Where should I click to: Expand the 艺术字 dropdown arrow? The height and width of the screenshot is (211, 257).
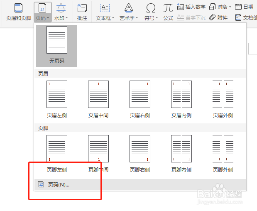[137, 18]
